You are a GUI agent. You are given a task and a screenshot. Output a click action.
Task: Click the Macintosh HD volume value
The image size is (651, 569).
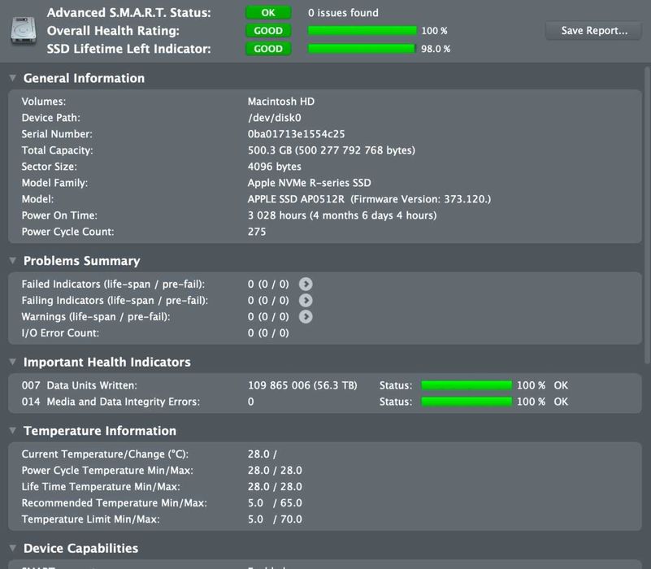(281, 102)
